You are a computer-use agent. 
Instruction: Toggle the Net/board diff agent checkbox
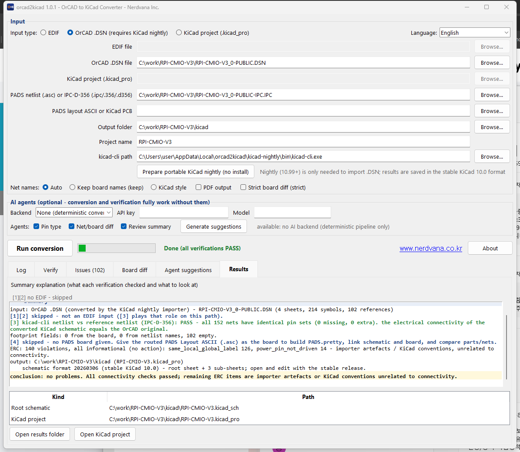(71, 226)
